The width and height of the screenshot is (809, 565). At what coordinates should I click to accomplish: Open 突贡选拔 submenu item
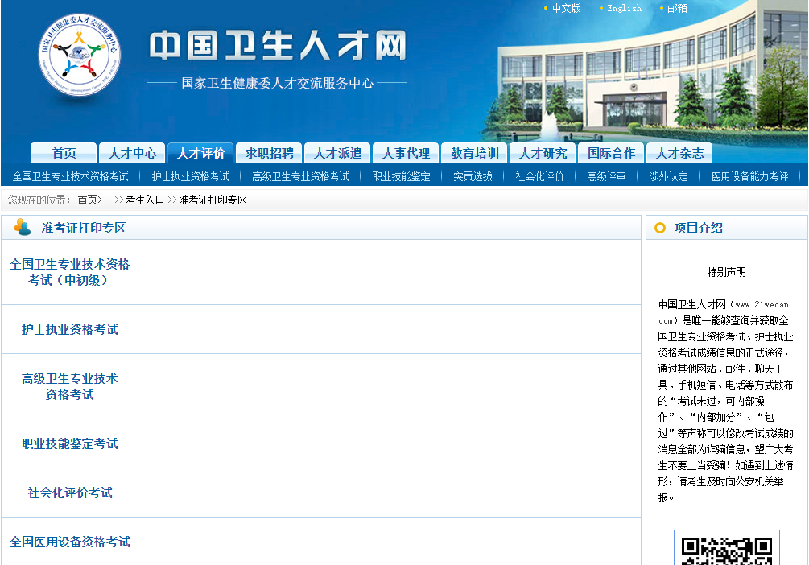pos(473,176)
